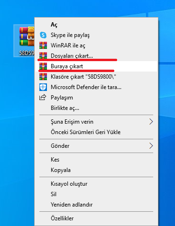Viewport: 175px width, 226px height.
Task: Click the WinRAR icon beside 'WinRAR ile aç'
Action: click(43, 45)
